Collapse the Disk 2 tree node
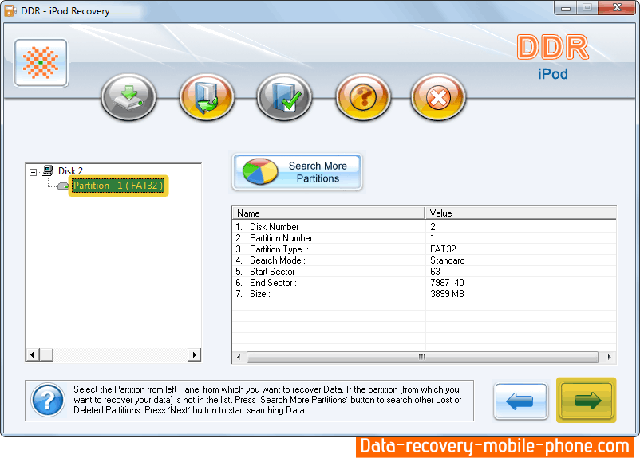This screenshot has width=640, height=458. (x=34, y=171)
